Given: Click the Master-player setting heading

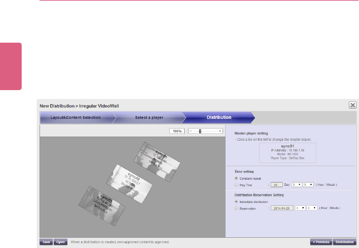Looking at the screenshot, I should (251, 133).
